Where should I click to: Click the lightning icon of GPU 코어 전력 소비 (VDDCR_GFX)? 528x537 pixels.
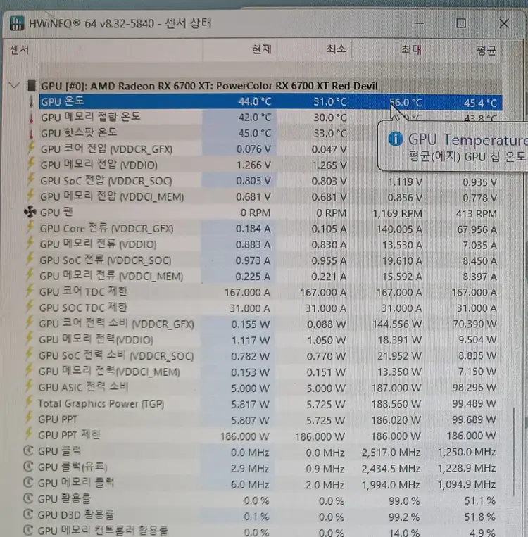pyautogui.click(x=29, y=323)
